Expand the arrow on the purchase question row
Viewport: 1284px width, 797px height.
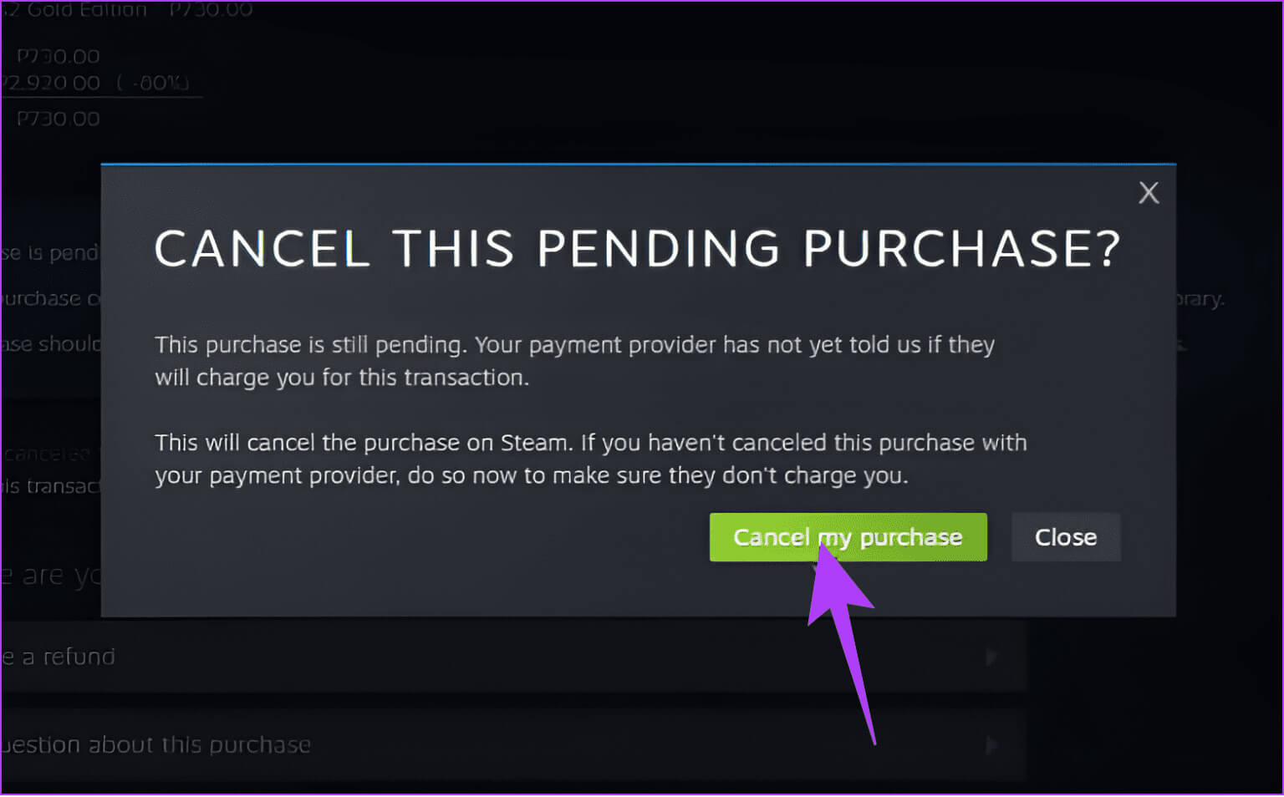click(991, 744)
